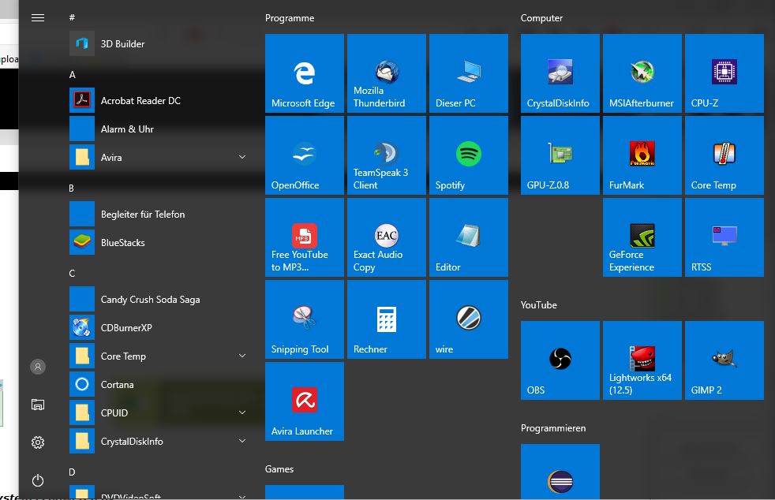Select the Programme group title

290,18
